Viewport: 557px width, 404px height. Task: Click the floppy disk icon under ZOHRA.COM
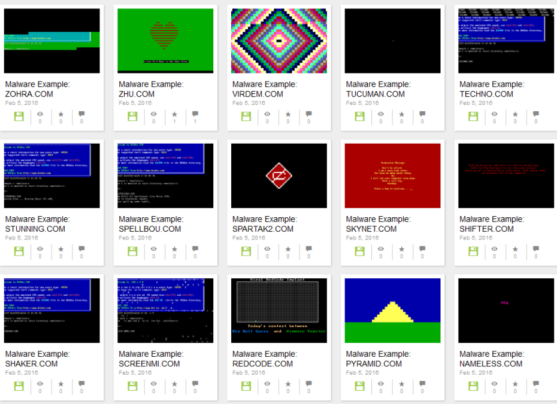(19, 116)
